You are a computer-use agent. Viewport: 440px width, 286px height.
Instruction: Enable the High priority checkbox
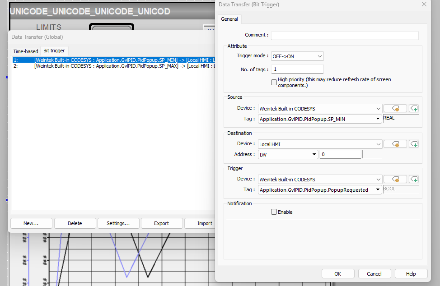274,83
